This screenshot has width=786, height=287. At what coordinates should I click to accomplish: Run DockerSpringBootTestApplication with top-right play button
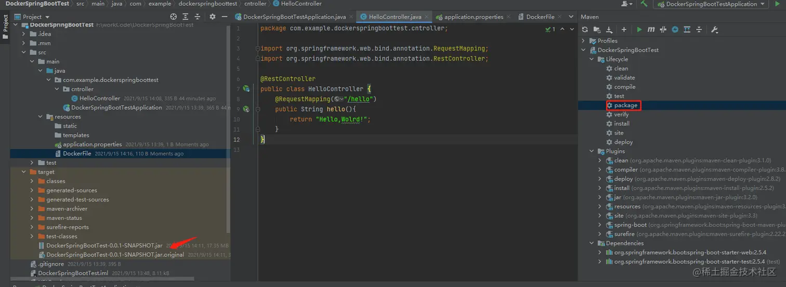click(778, 4)
